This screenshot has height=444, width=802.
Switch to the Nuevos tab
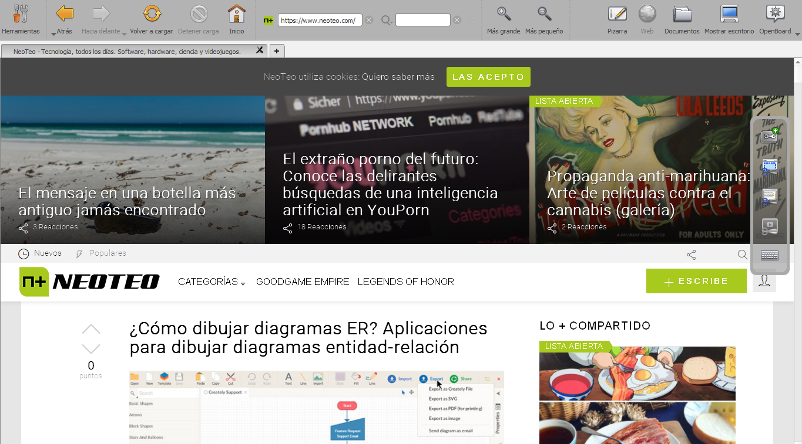[40, 253]
